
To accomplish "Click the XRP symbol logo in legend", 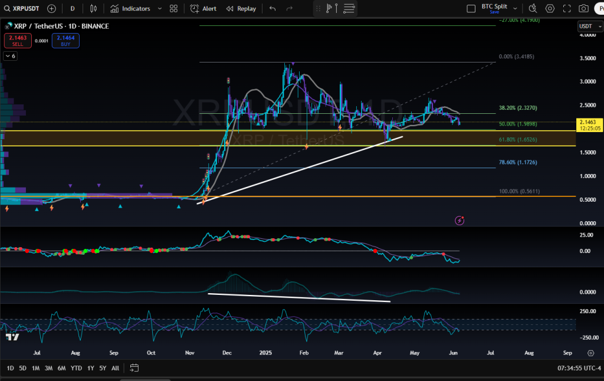I will [8, 26].
